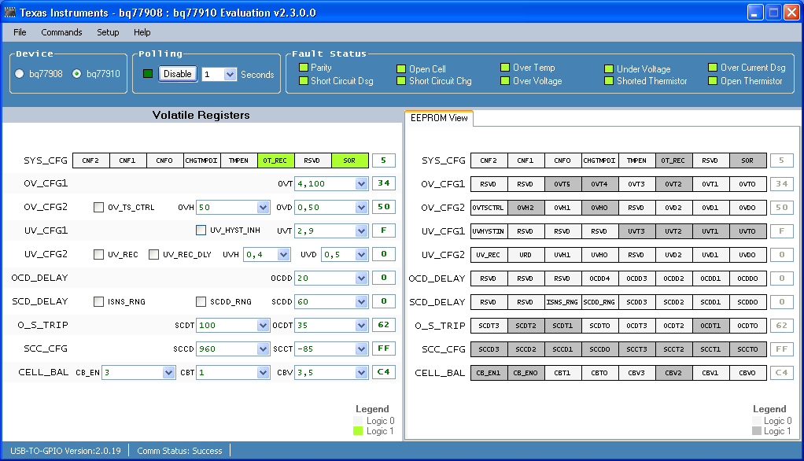804x461 pixels.
Task: Toggle the SOR bit in Volatile SYS_CFG
Action: point(350,160)
